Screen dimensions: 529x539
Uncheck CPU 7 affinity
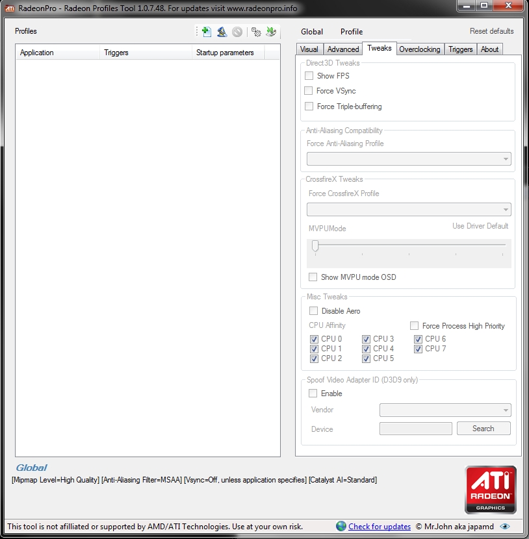click(418, 349)
